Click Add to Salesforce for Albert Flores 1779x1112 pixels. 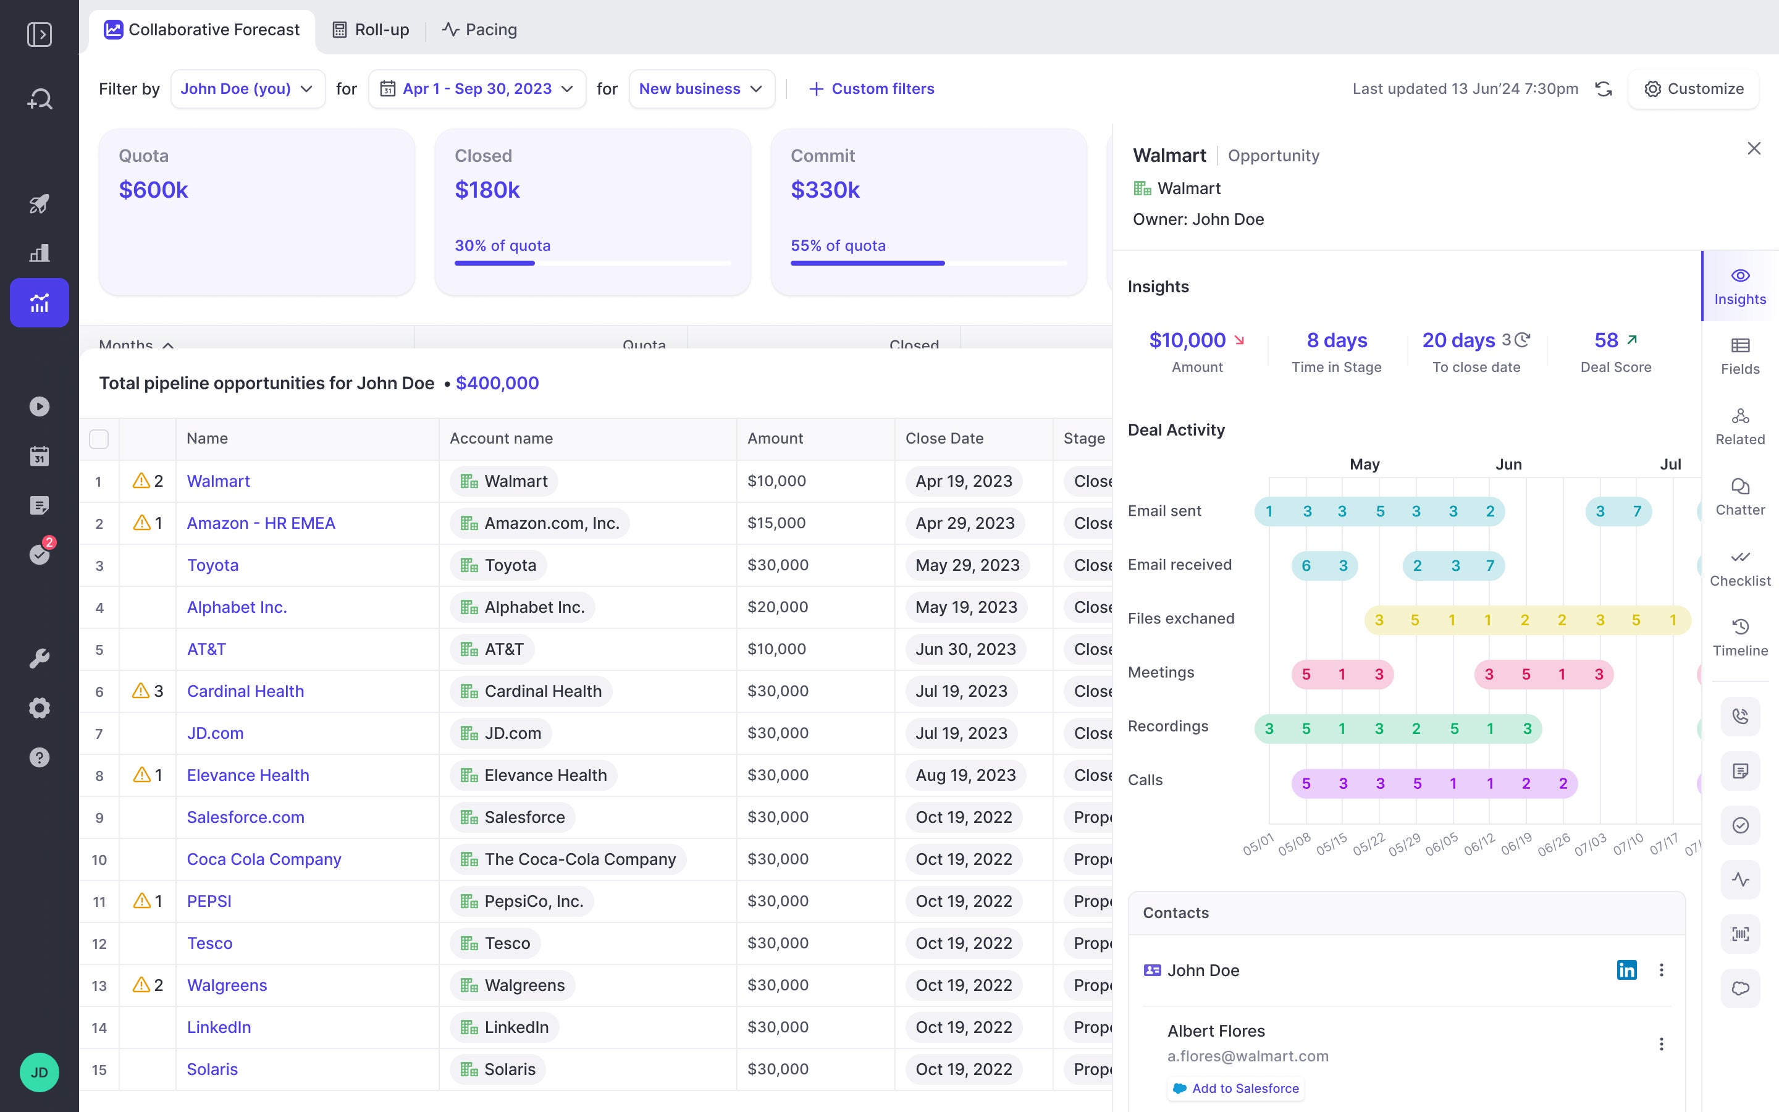(1236, 1089)
